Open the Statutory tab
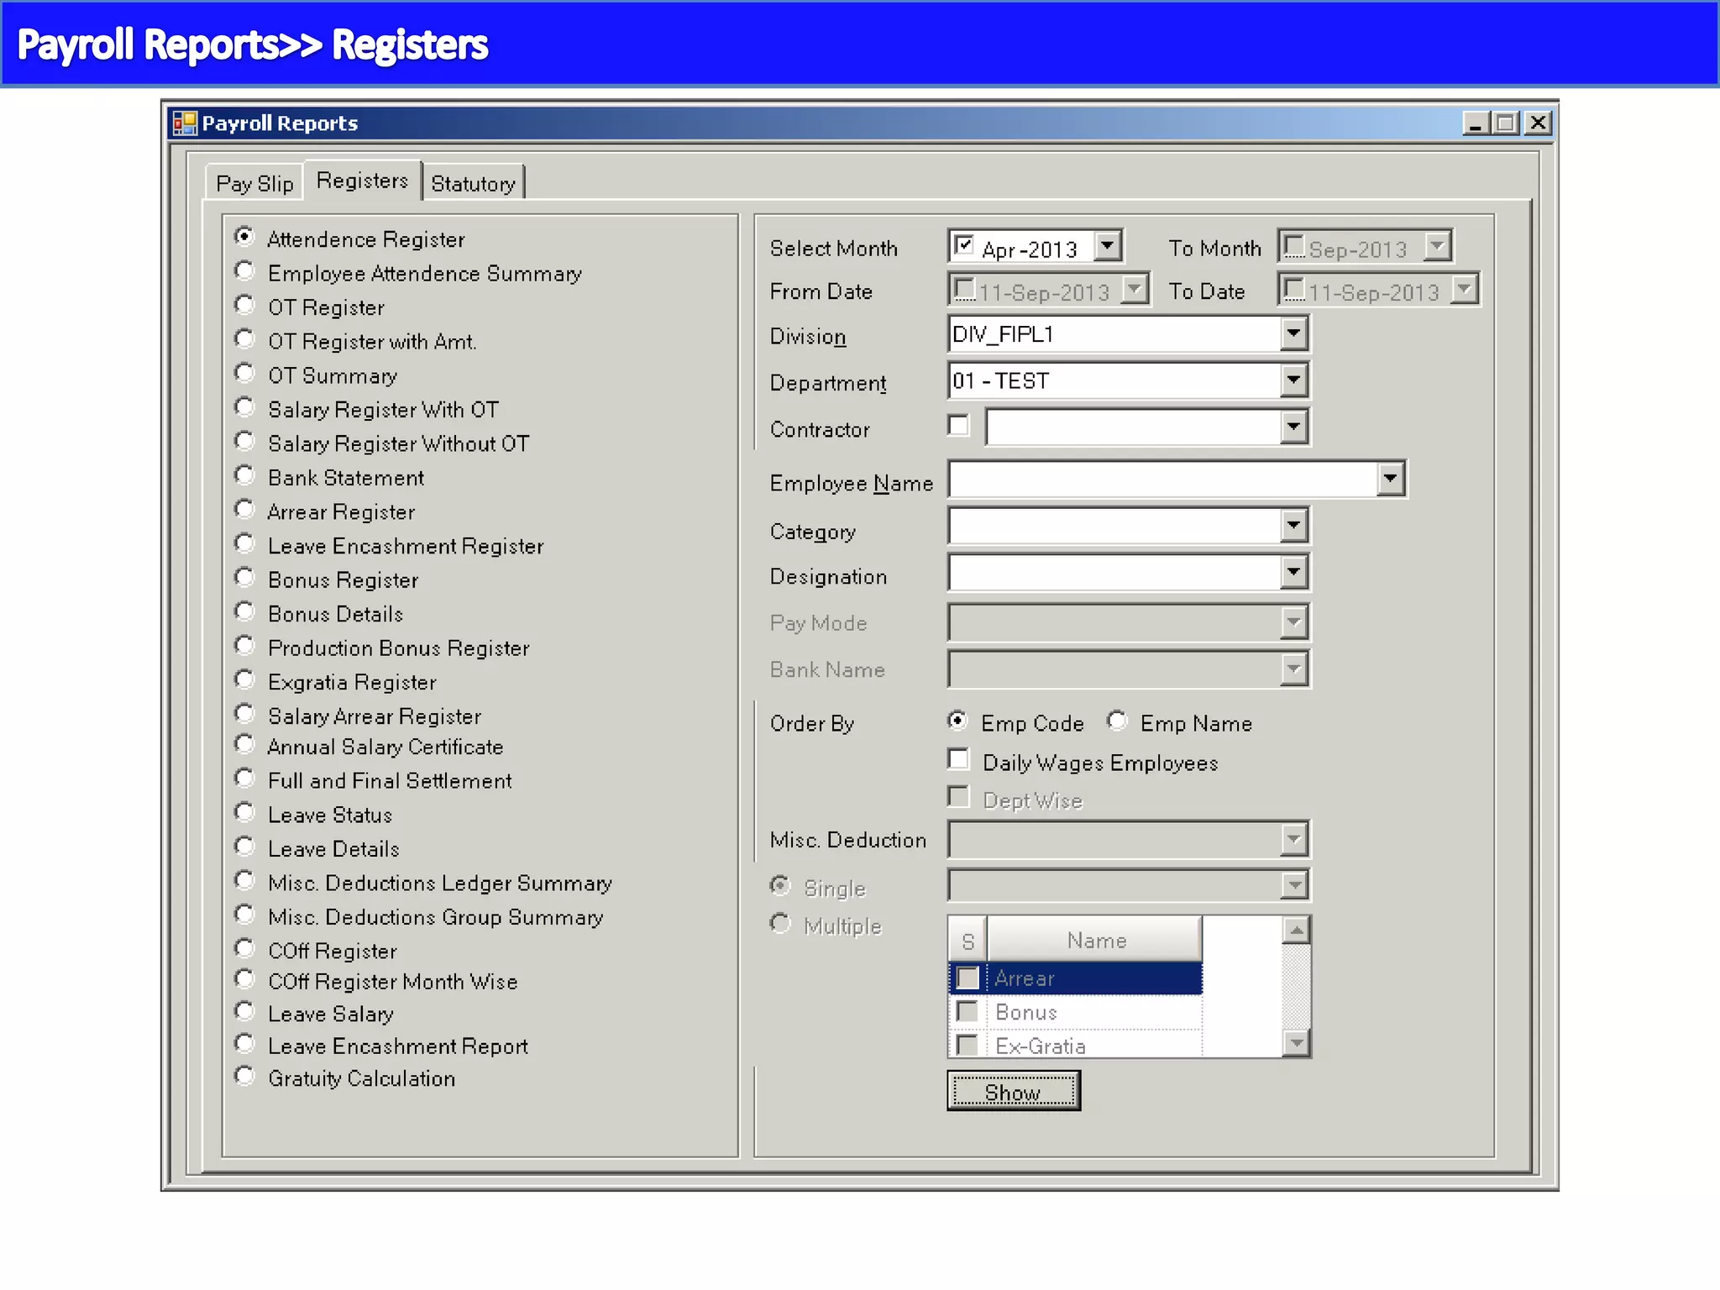 (x=473, y=183)
